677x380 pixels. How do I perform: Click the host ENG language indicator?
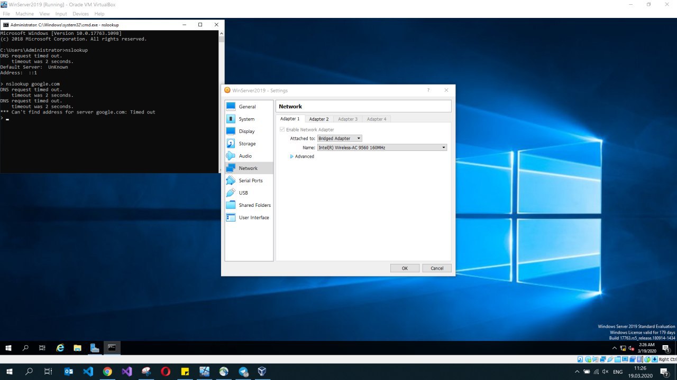pyautogui.click(x=618, y=372)
